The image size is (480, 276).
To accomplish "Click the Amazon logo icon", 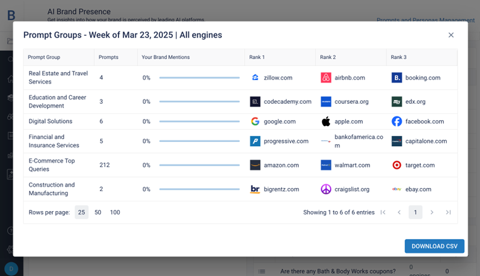I will click(x=255, y=165).
